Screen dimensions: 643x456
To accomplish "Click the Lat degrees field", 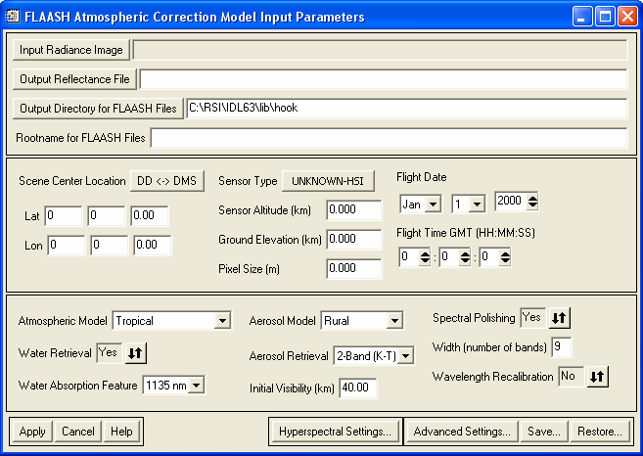I will (x=64, y=215).
